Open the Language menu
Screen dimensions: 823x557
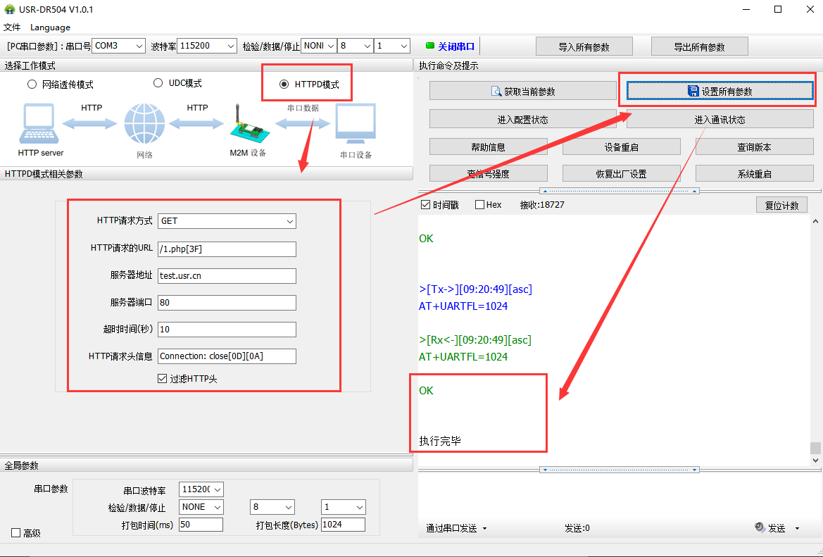coord(50,27)
